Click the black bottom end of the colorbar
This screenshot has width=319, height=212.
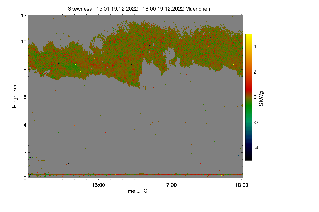coord(249,158)
